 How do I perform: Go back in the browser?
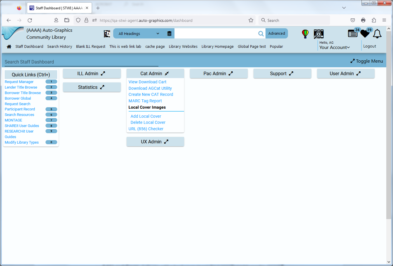pos(9,20)
